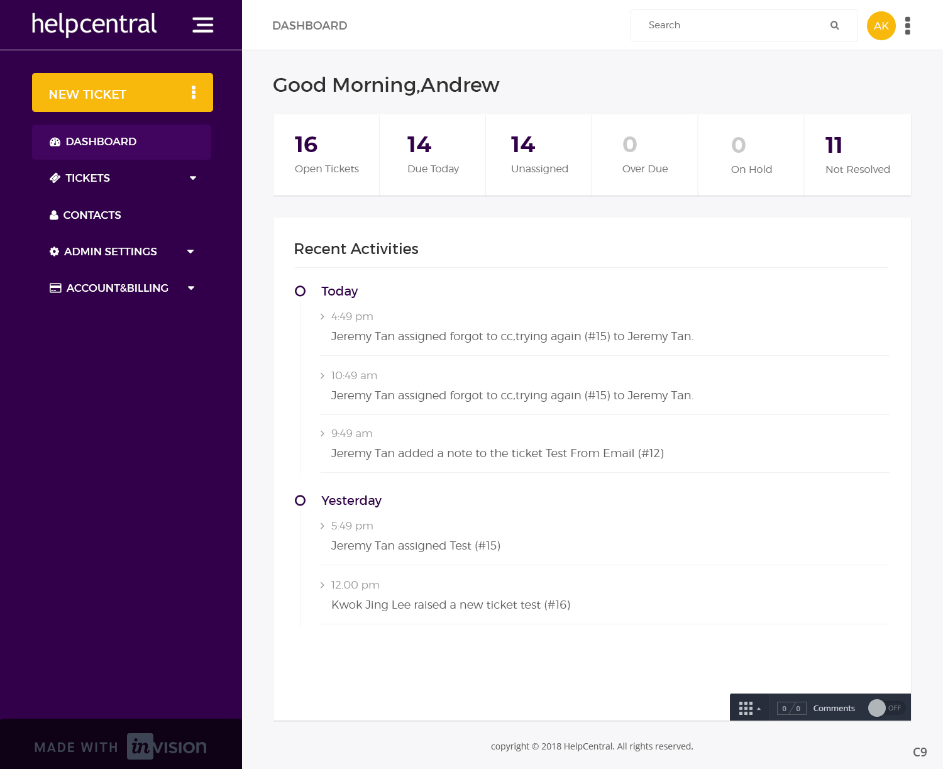
Task: Click the InVision logo in sidebar footer
Action: 167,746
